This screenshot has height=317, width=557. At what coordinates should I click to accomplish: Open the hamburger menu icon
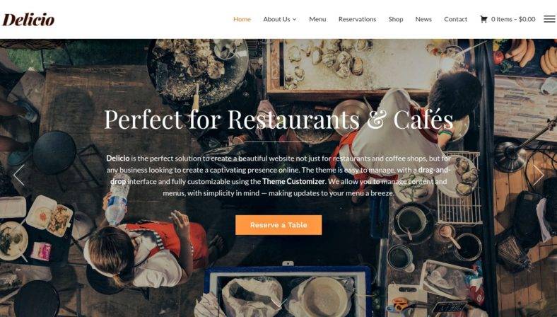(x=549, y=19)
